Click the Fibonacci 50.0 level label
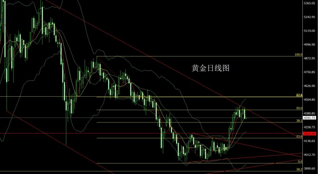 (x=299, y=108)
